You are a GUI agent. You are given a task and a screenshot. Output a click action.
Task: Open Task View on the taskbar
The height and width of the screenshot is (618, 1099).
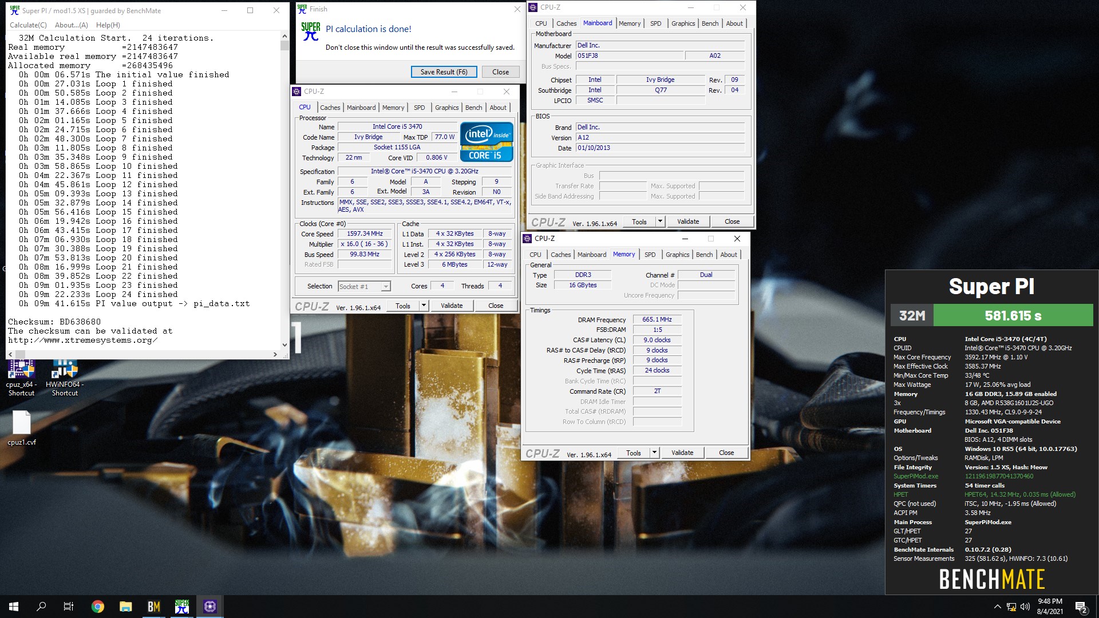[x=69, y=607]
